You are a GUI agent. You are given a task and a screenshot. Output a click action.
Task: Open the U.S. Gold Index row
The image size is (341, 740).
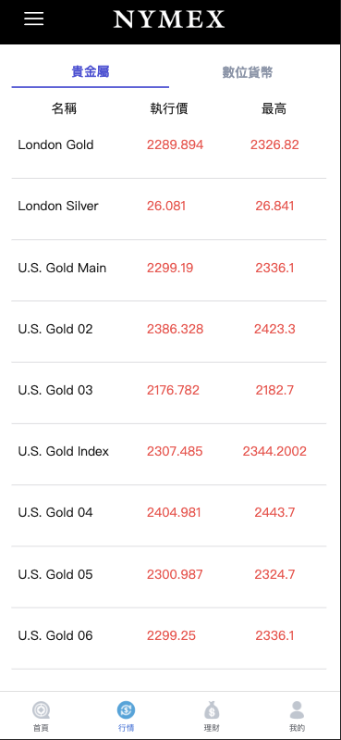pyautogui.click(x=168, y=455)
